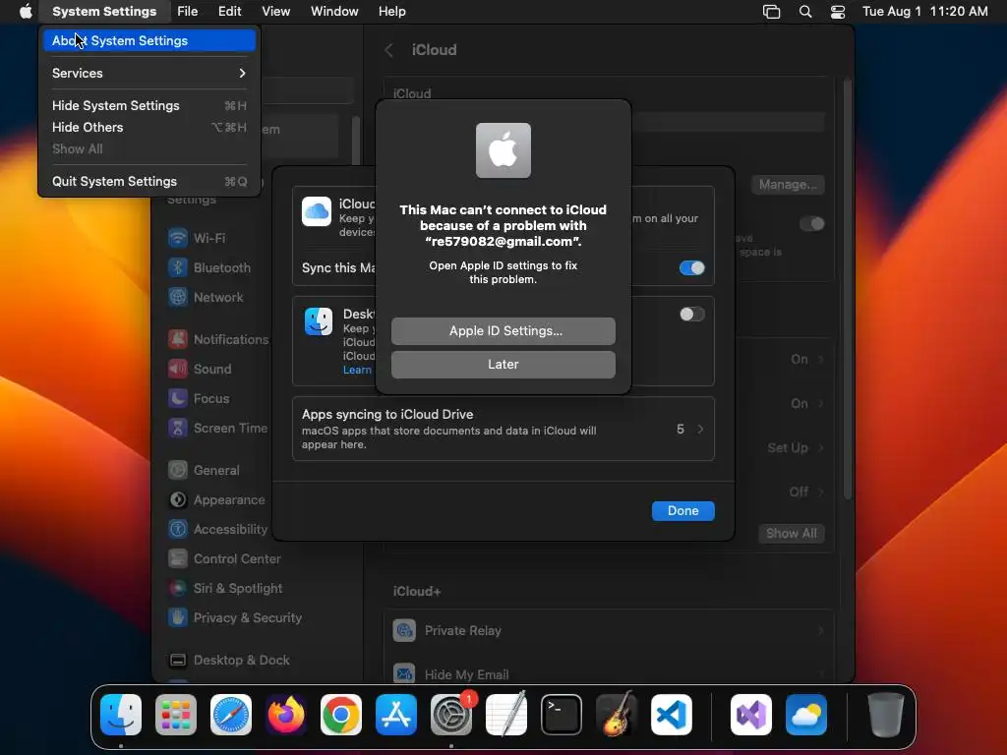Image resolution: width=1007 pixels, height=755 pixels.
Task: Open the first On row chevron
Action: coord(821,360)
